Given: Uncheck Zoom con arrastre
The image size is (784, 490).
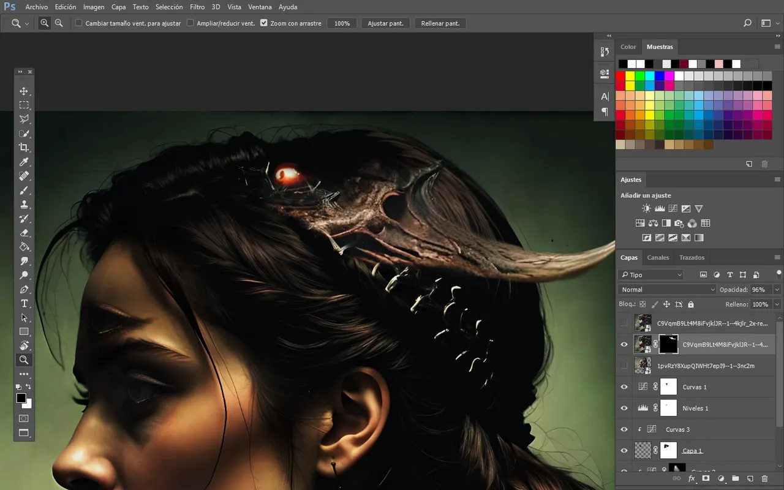Looking at the screenshot, I should click(263, 23).
